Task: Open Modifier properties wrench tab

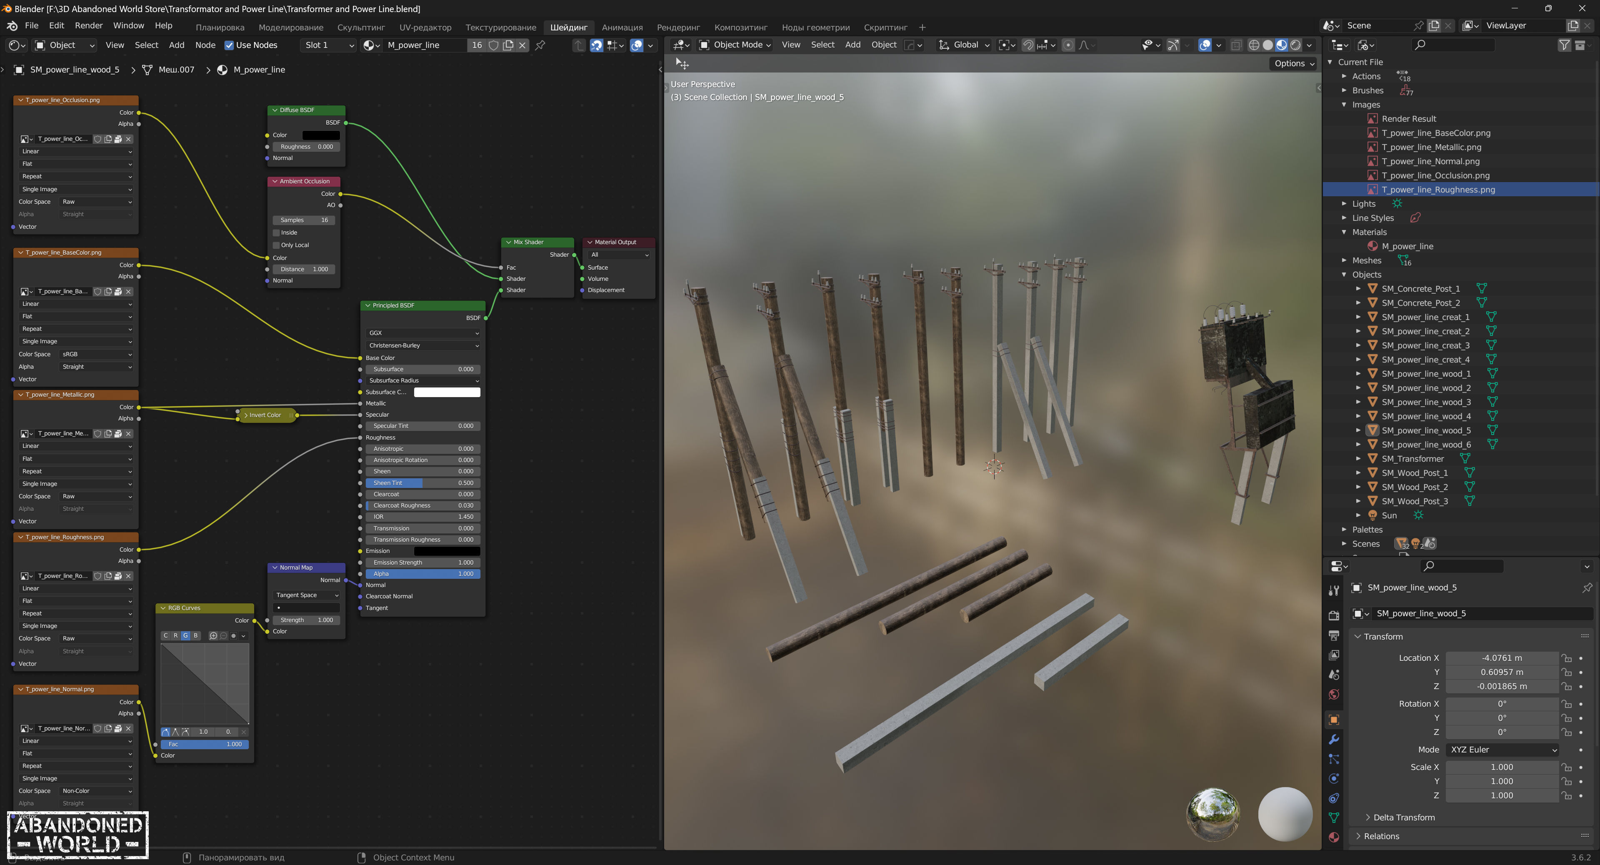Action: pos(1333,740)
